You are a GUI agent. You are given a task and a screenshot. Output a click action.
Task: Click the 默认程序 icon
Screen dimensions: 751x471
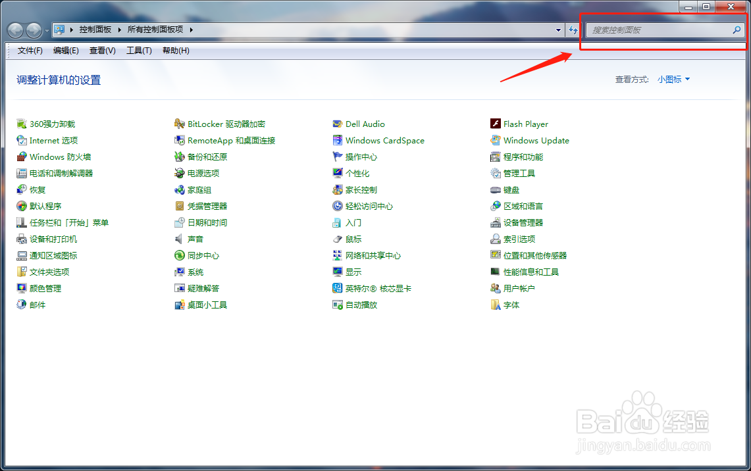22,207
